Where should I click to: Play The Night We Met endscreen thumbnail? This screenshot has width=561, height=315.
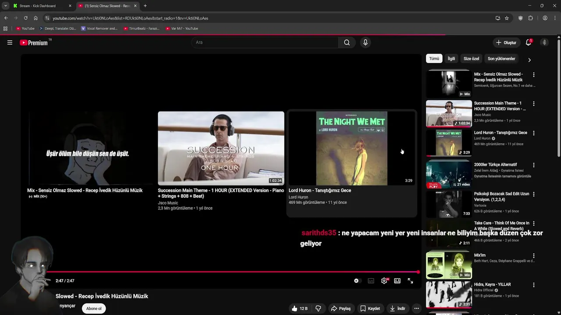pos(352,148)
